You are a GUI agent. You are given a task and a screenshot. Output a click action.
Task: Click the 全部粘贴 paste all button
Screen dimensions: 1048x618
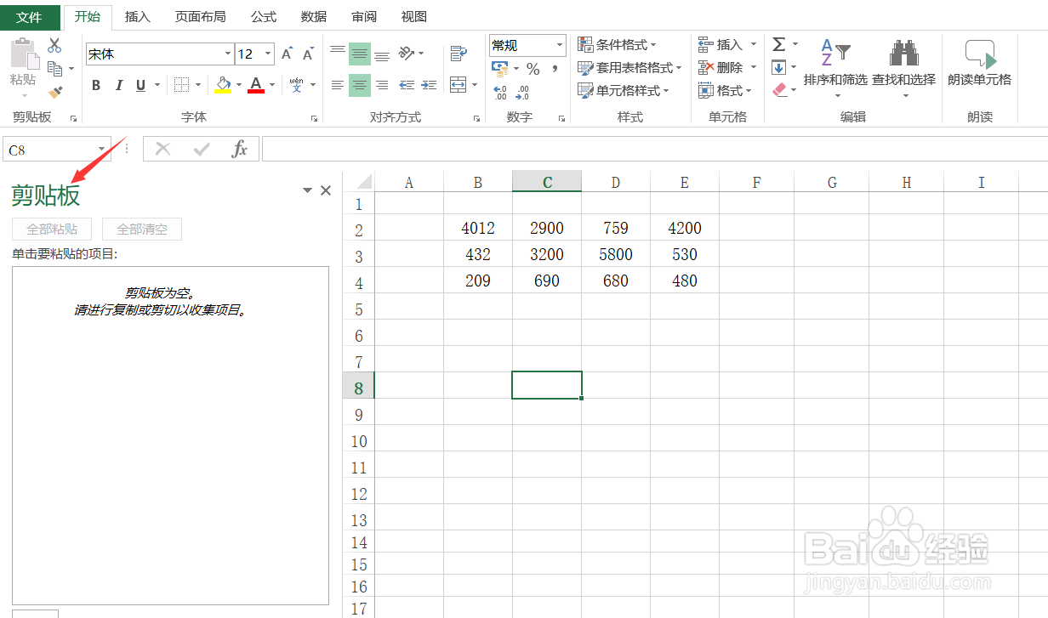coord(52,229)
